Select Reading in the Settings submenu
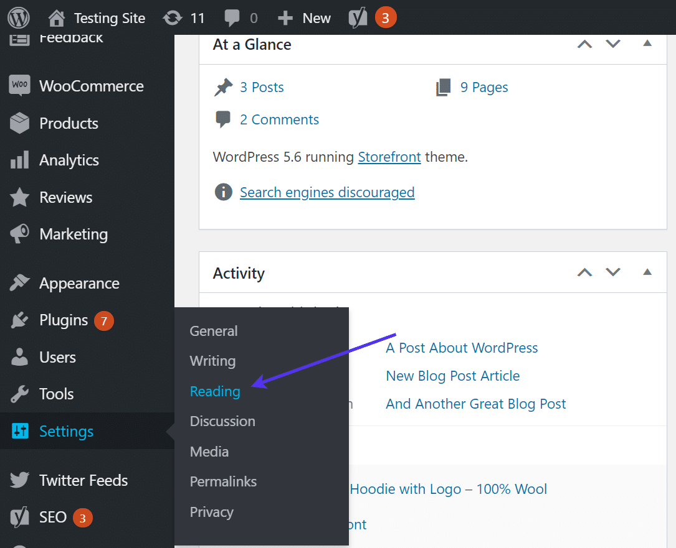This screenshot has height=548, width=676. (215, 391)
